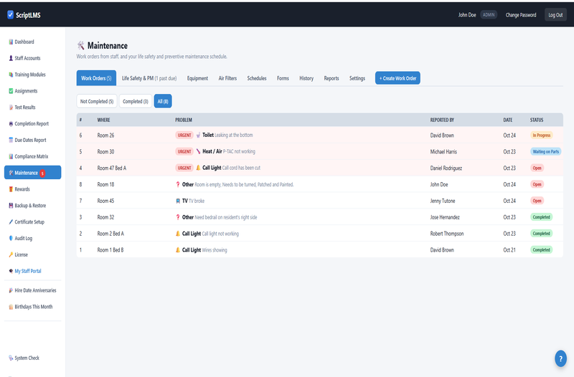Click the Assignments checkmark icon
Screen dimensions: 574x377
pyautogui.click(x=11, y=91)
